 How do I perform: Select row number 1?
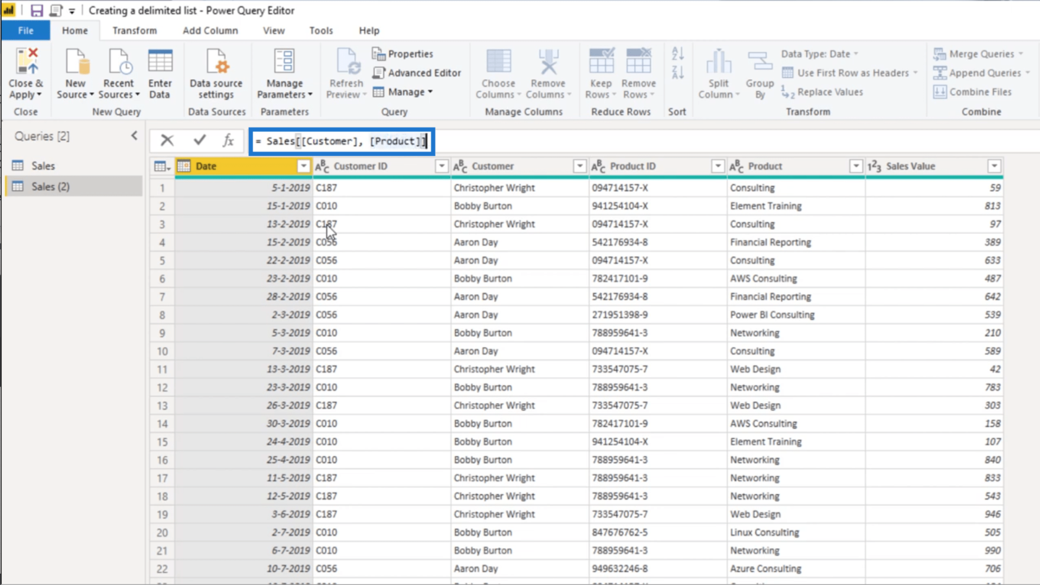pos(162,188)
